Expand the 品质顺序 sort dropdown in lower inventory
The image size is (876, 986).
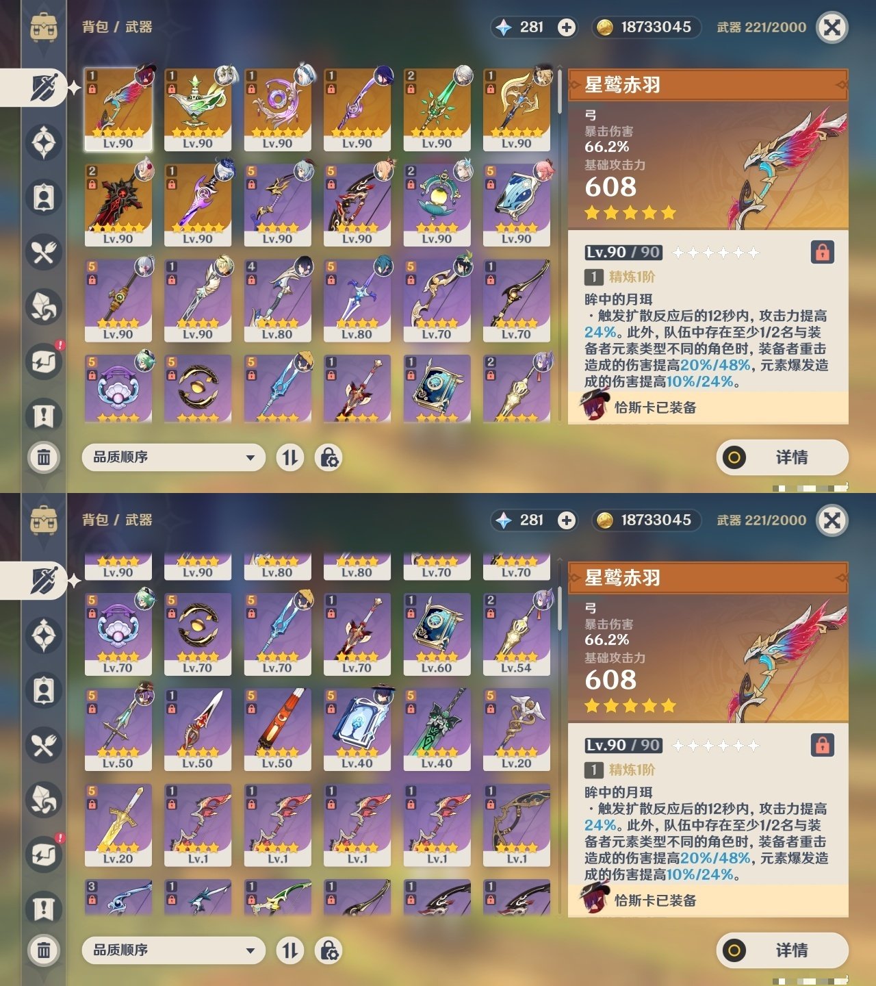pyautogui.click(x=173, y=950)
